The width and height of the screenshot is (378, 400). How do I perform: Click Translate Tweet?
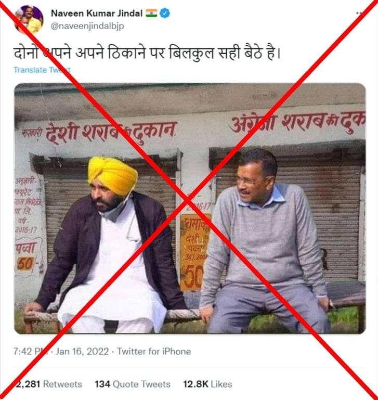pyautogui.click(x=42, y=70)
